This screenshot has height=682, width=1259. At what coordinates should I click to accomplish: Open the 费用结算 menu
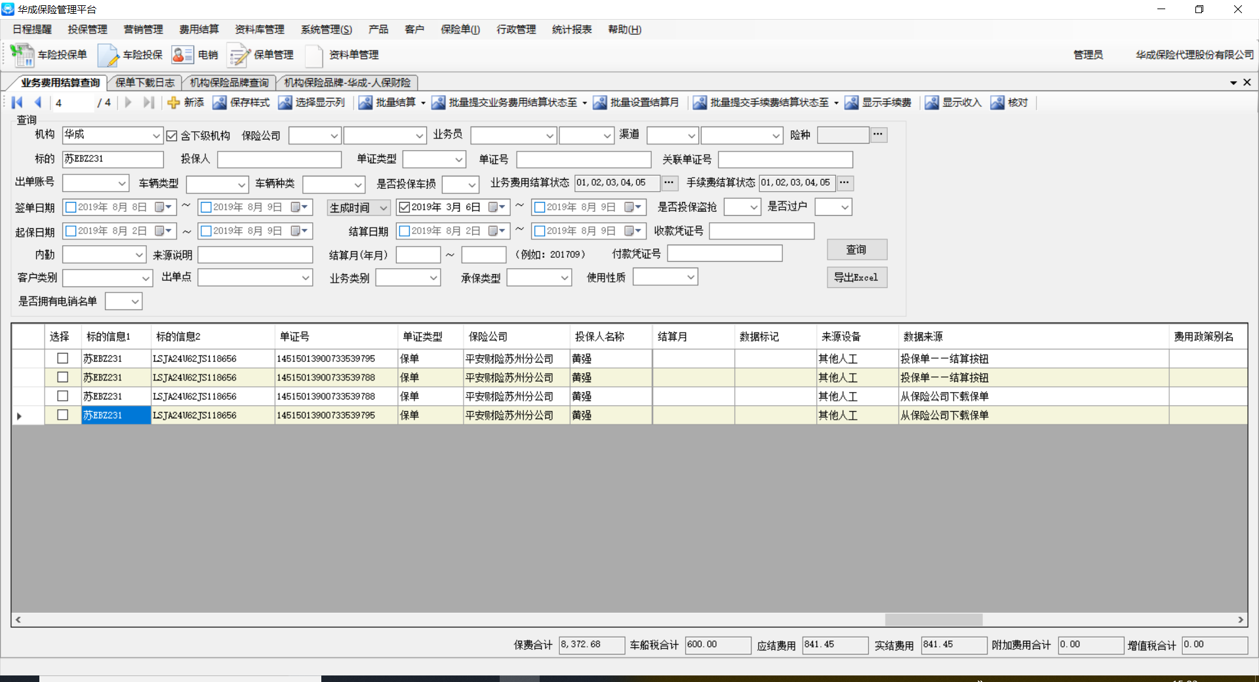pos(199,30)
